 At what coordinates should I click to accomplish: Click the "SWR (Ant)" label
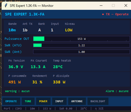click(13, 52)
